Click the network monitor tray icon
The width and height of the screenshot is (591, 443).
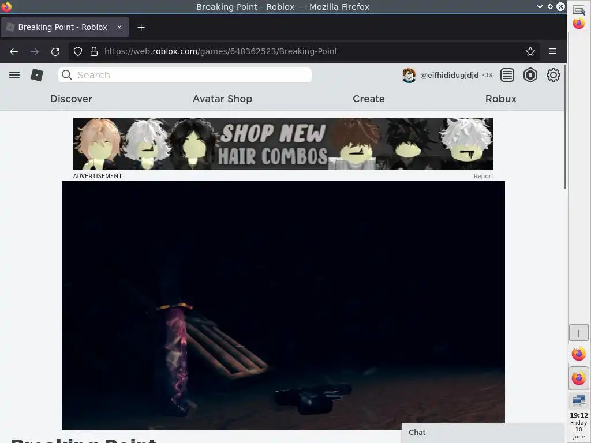click(578, 400)
